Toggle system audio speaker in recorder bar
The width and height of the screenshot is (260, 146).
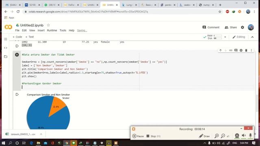click(x=244, y=135)
